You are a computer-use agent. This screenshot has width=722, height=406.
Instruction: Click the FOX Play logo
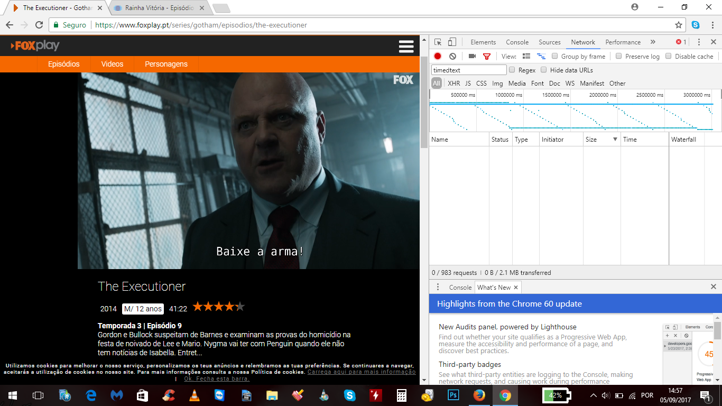[x=35, y=45]
